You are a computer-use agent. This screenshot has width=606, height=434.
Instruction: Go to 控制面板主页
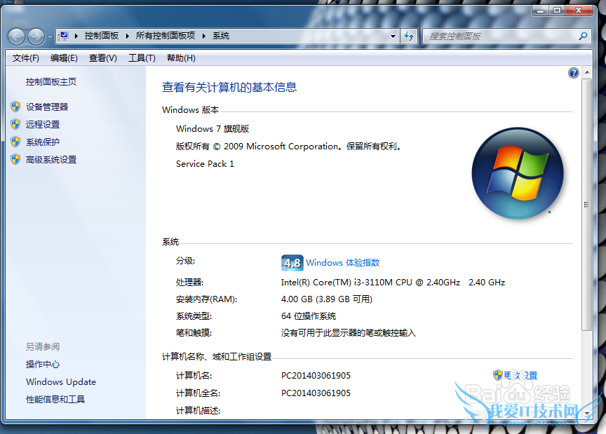(x=51, y=82)
